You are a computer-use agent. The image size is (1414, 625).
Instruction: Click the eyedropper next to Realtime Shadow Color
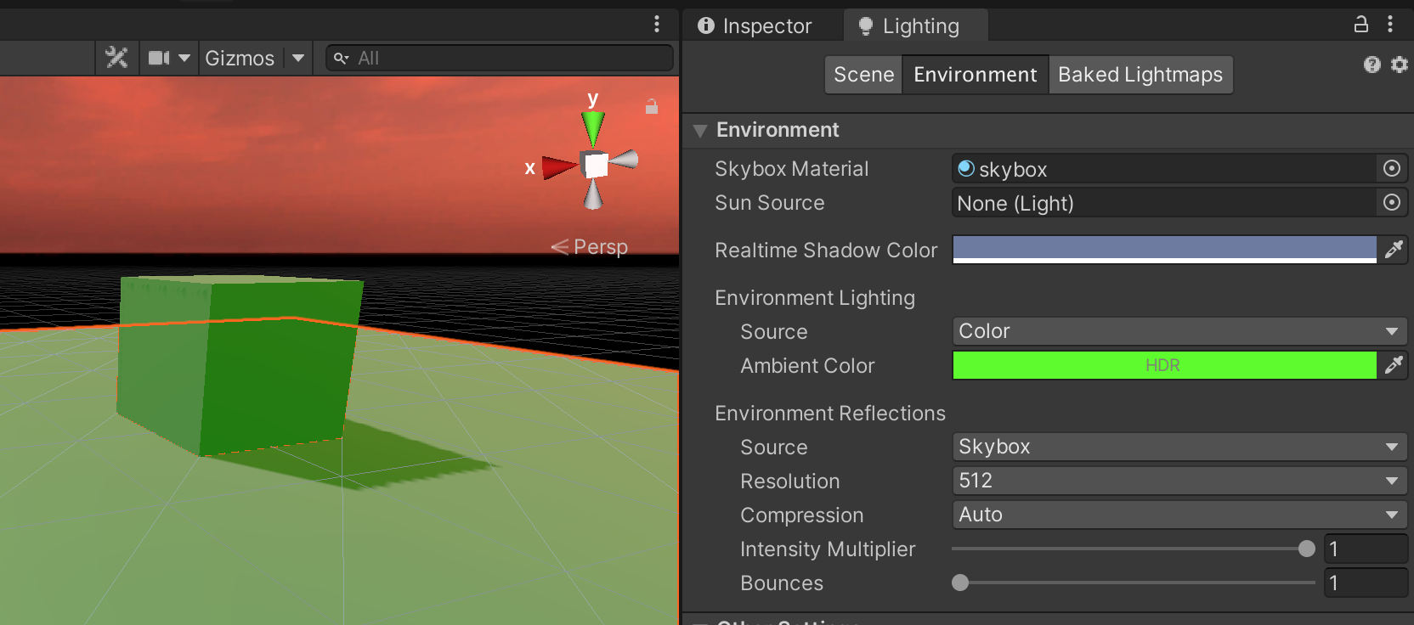1394,250
